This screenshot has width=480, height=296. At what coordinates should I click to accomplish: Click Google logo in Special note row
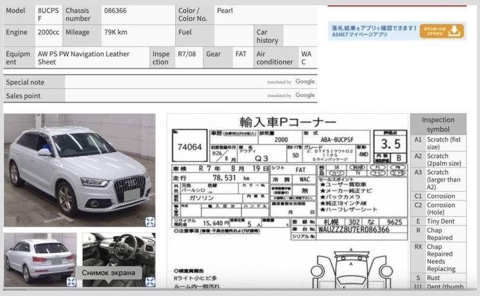click(305, 82)
